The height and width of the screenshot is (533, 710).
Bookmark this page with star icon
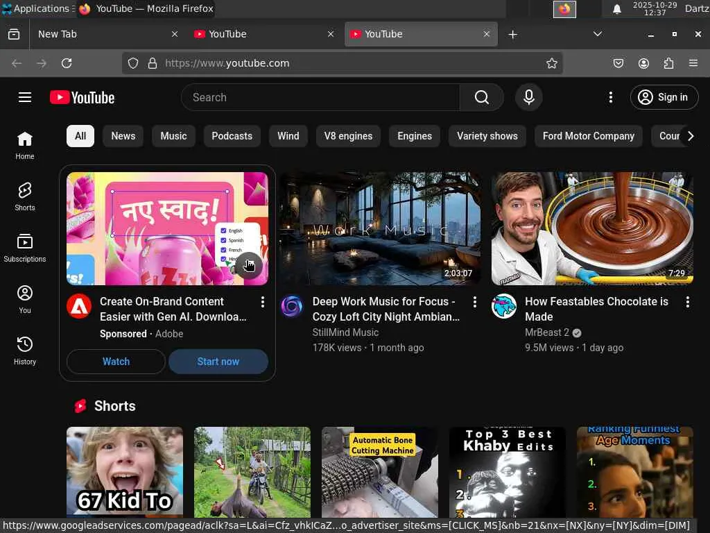551,63
